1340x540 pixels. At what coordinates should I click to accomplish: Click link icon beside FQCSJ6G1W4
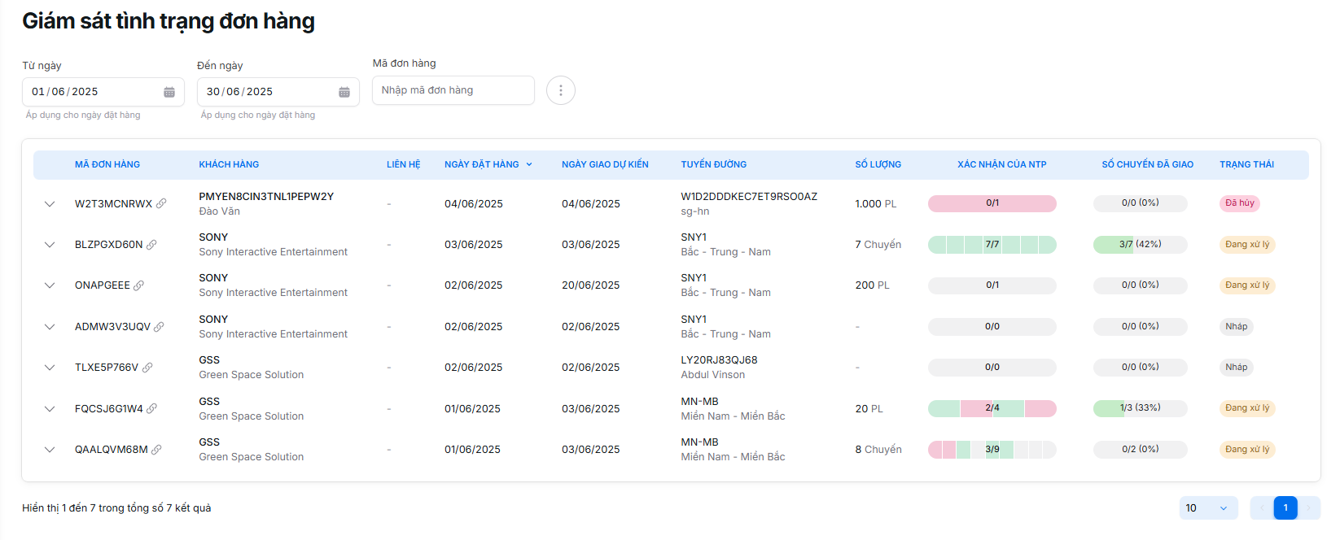tap(151, 409)
